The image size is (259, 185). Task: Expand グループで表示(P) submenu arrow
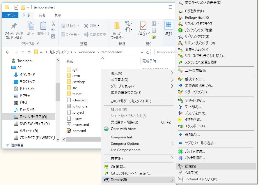tap(172, 86)
